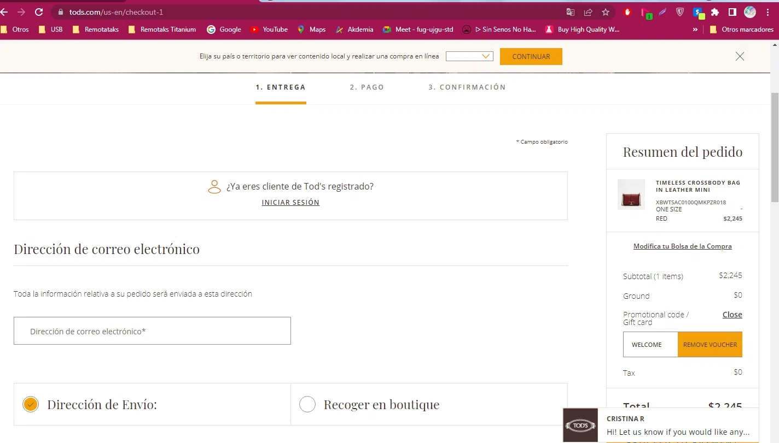Screen dimensions: 779x443
Task: Click the Timeless Crossbody Bag product title
Action: tap(698, 186)
